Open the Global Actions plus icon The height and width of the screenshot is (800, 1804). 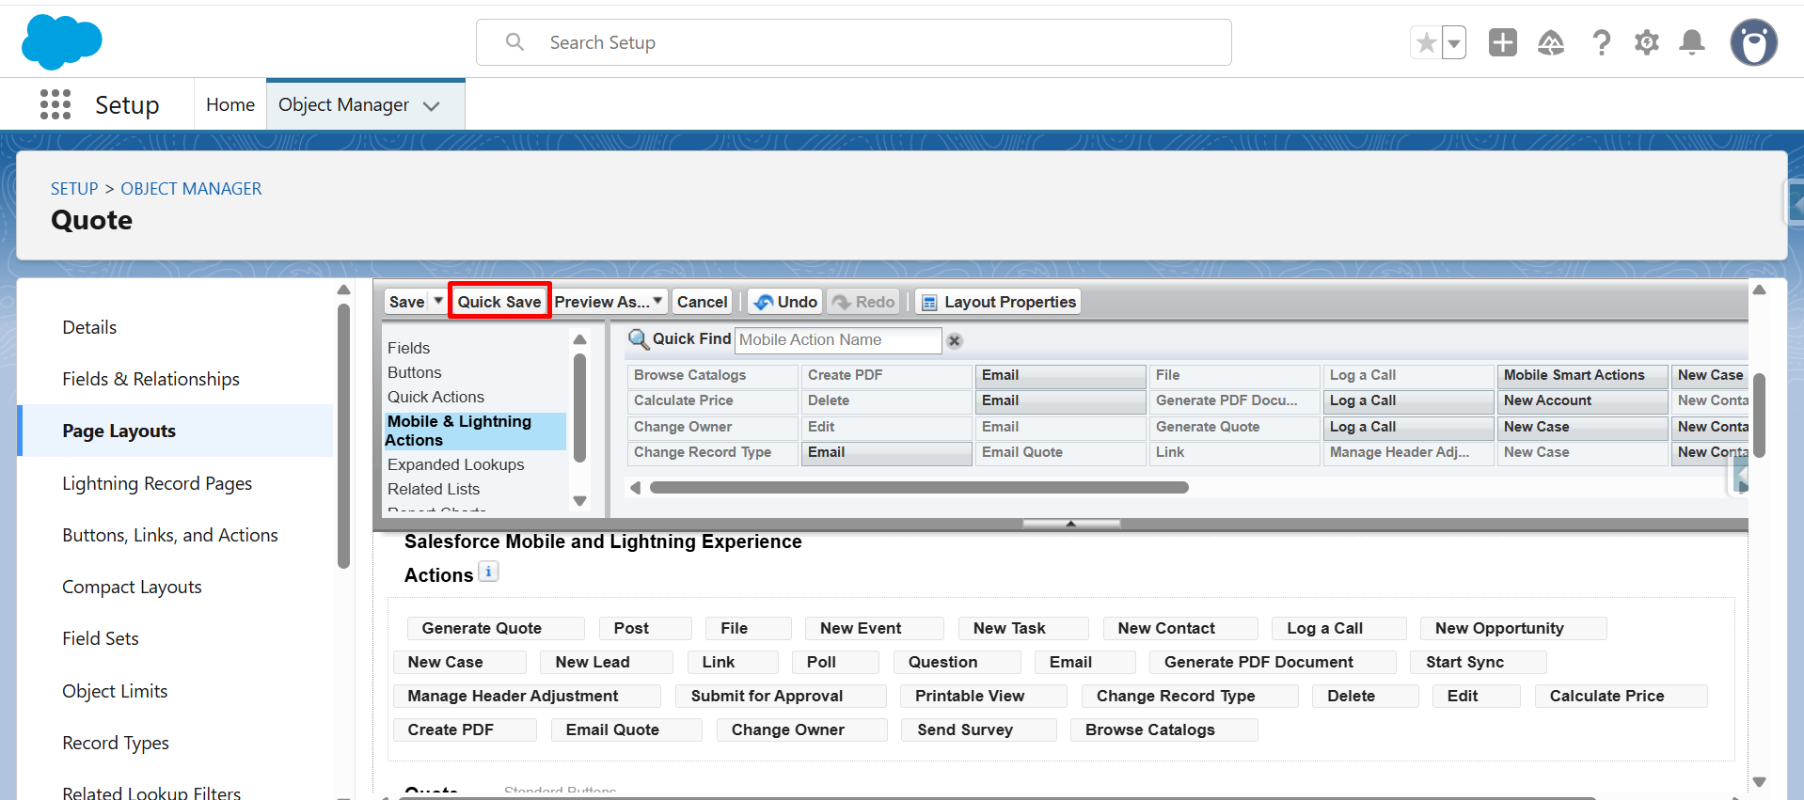[x=1502, y=42]
